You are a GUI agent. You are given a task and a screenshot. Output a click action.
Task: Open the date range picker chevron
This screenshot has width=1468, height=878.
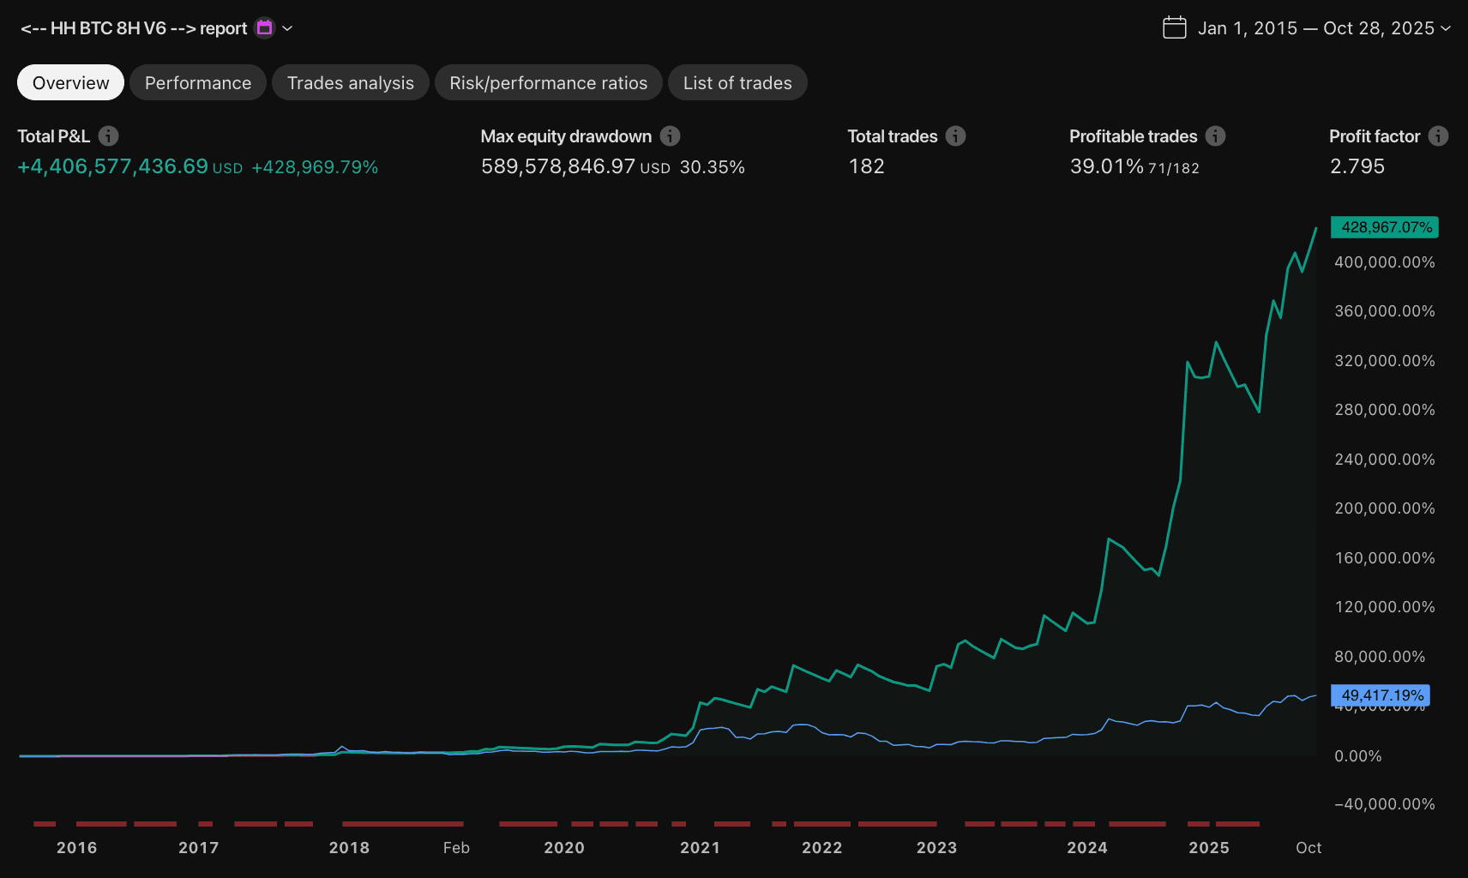tap(1447, 28)
